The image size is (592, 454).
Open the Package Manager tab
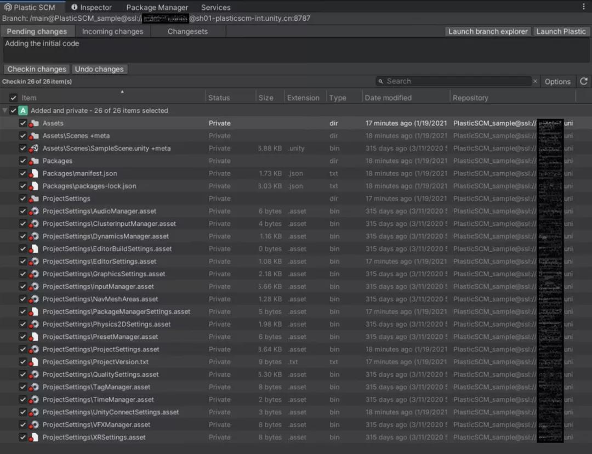pyautogui.click(x=157, y=7)
